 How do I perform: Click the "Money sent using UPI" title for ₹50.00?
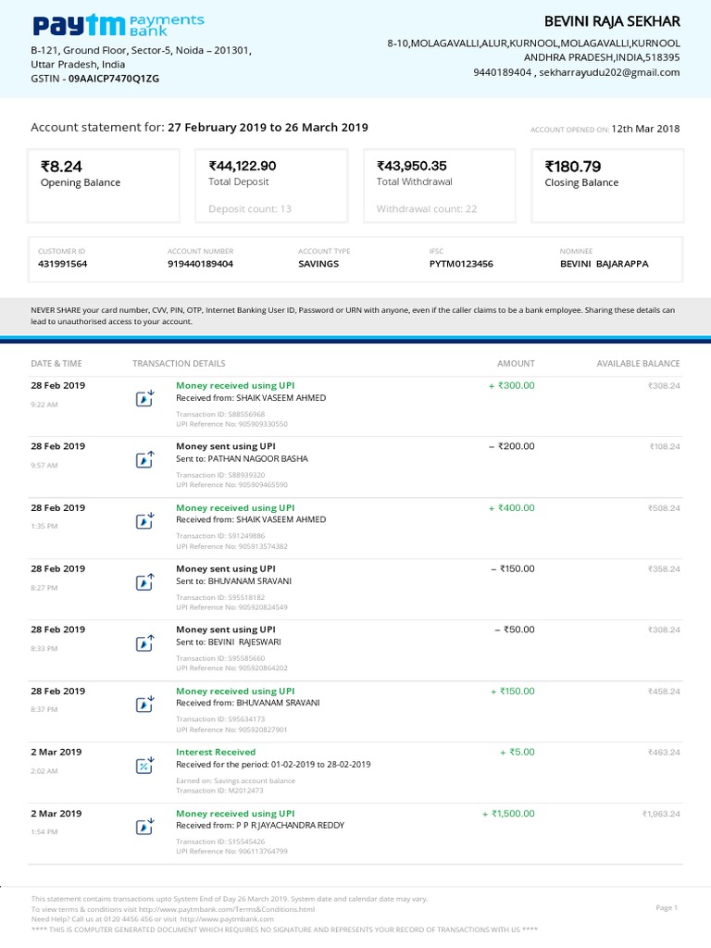226,630
